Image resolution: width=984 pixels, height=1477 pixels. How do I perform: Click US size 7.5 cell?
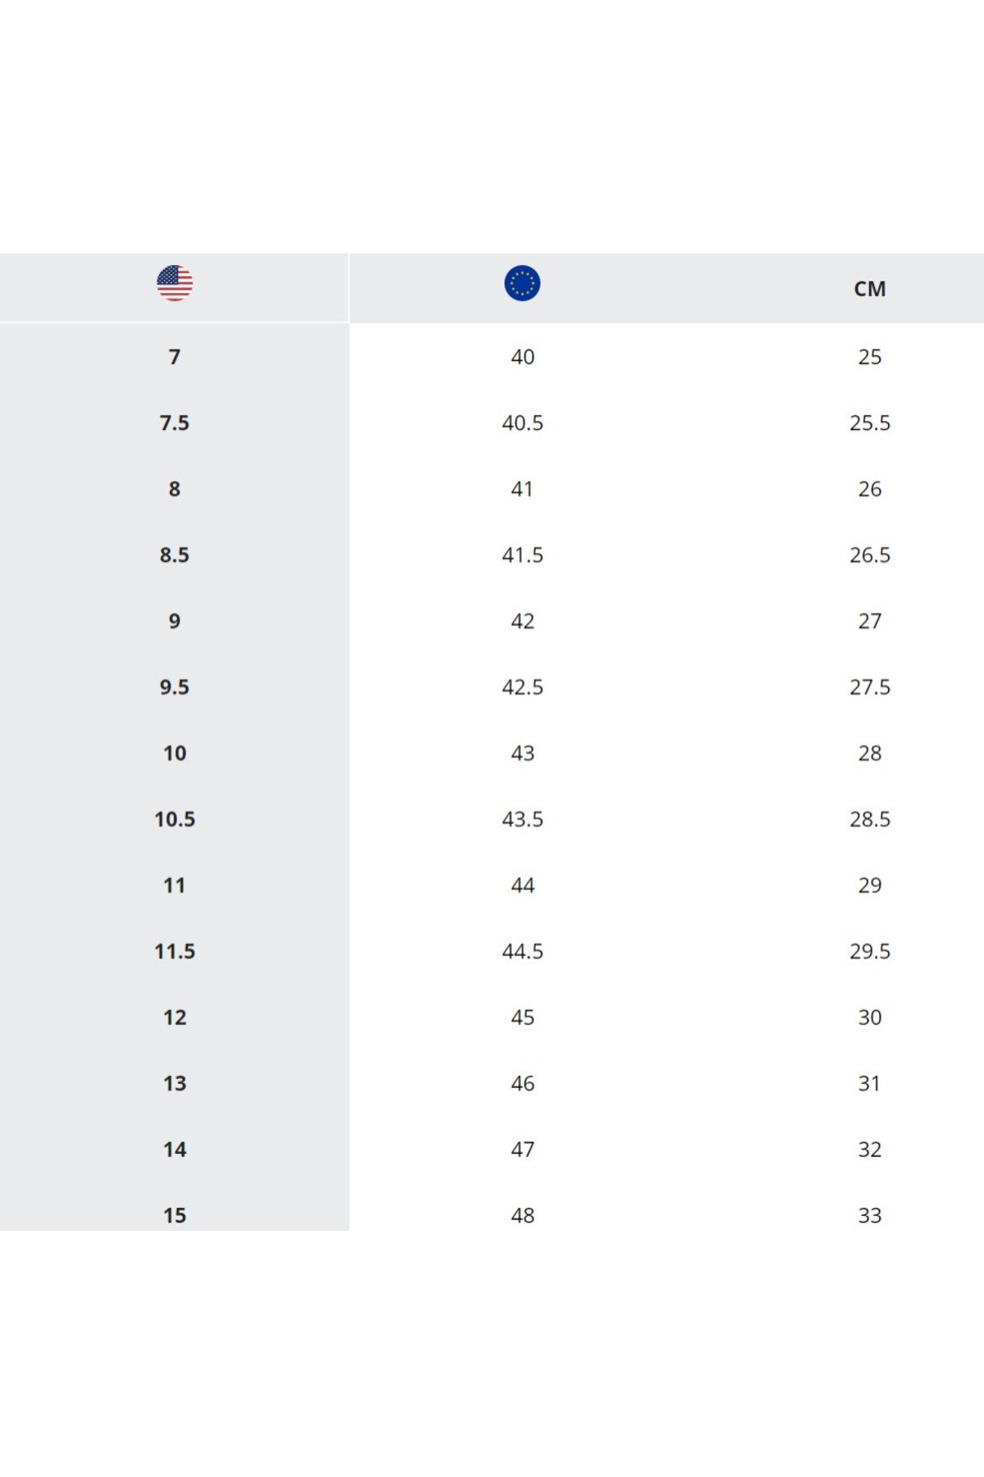[175, 423]
